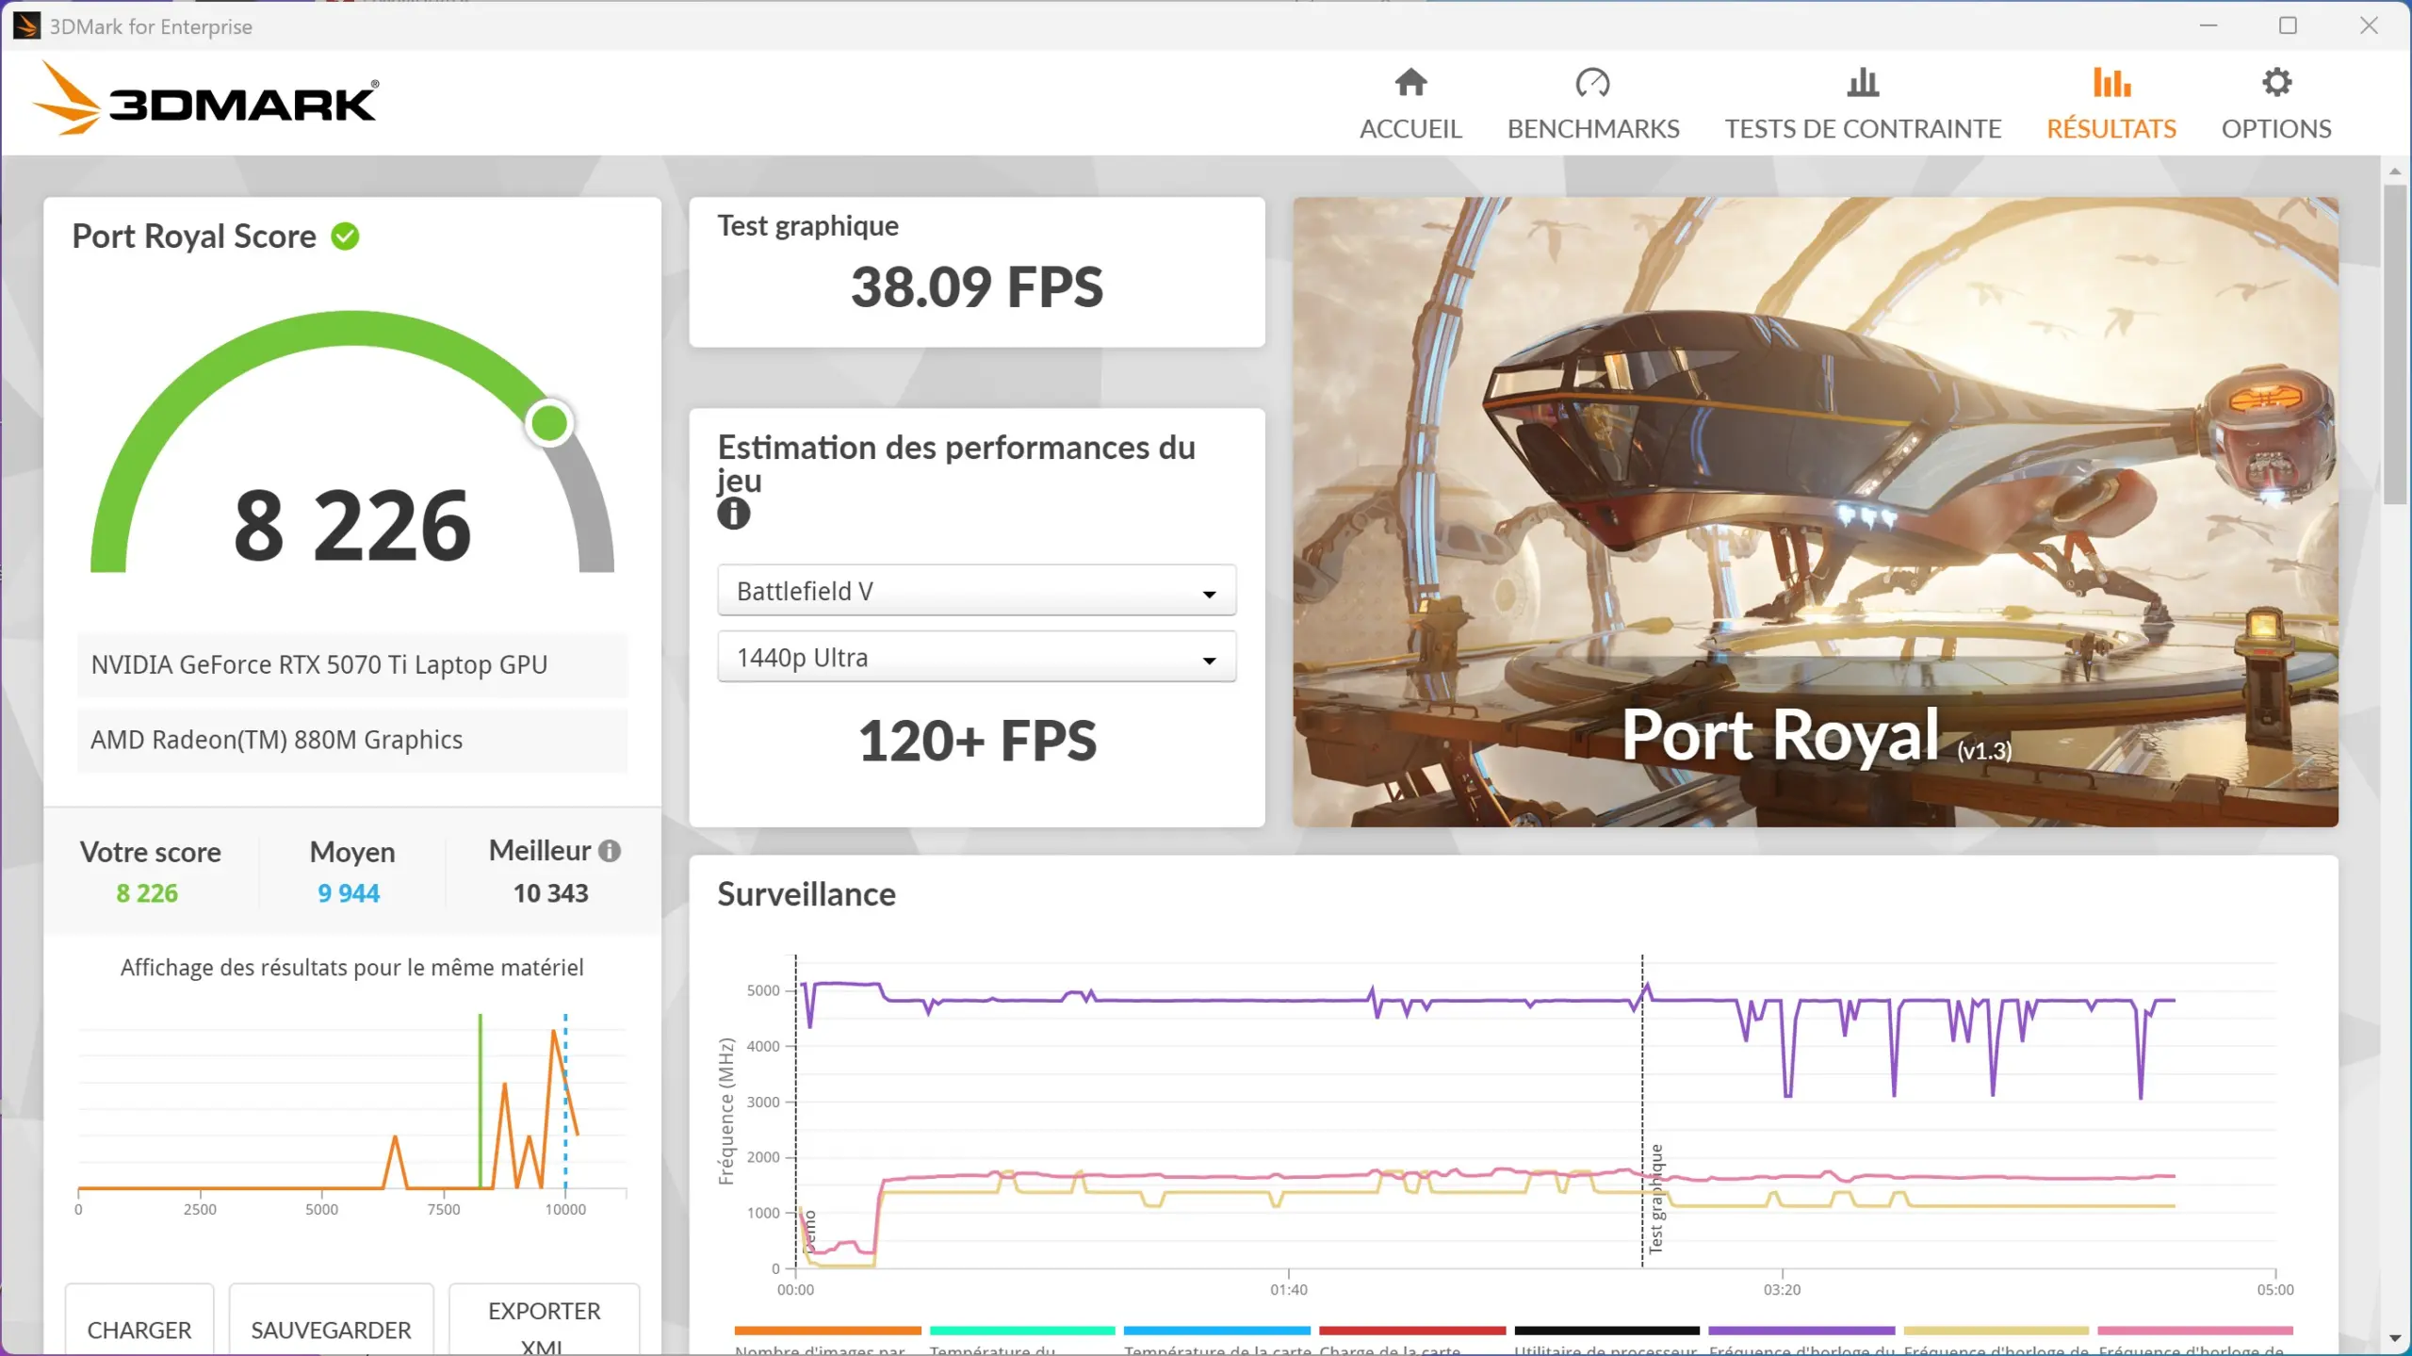
Task: Click the CHARGER button
Action: [139, 1330]
